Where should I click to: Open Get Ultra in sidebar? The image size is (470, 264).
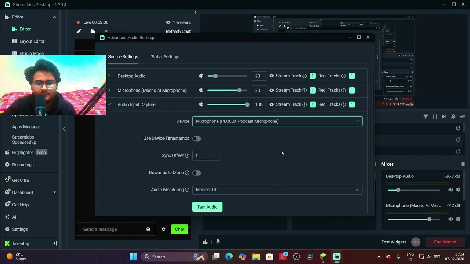[20, 180]
